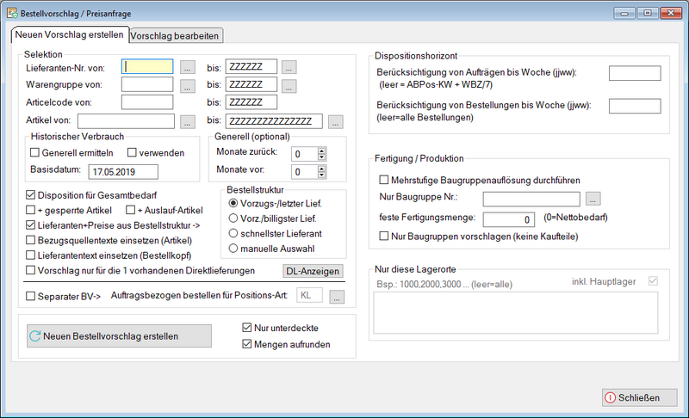This screenshot has height=418, width=689.
Task: Switch to Vorschlag bearbeiten tab
Action: pos(177,35)
